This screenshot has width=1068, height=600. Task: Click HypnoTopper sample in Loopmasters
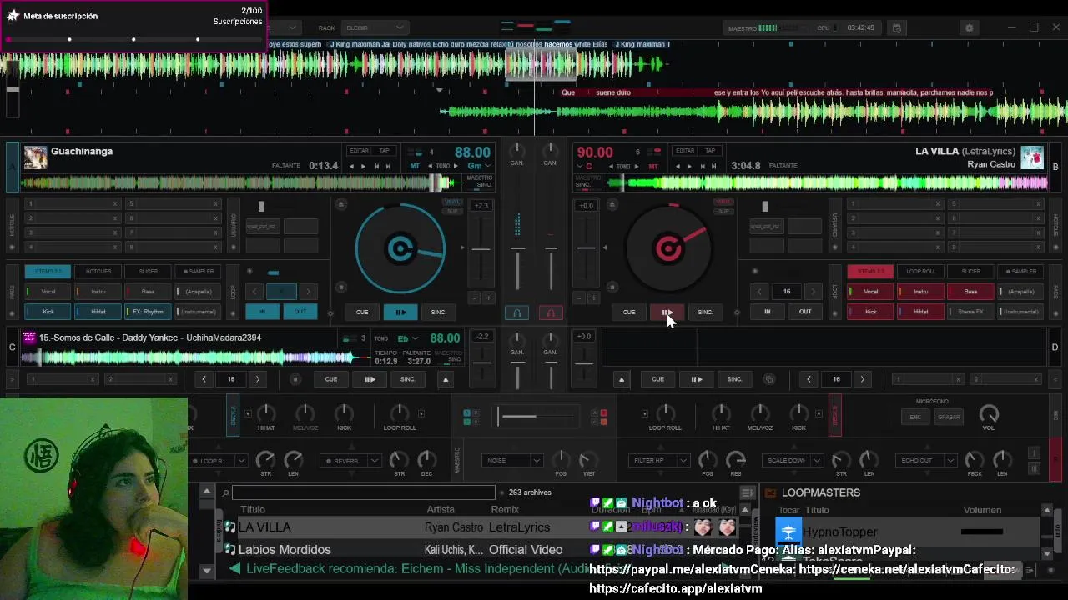tap(839, 532)
